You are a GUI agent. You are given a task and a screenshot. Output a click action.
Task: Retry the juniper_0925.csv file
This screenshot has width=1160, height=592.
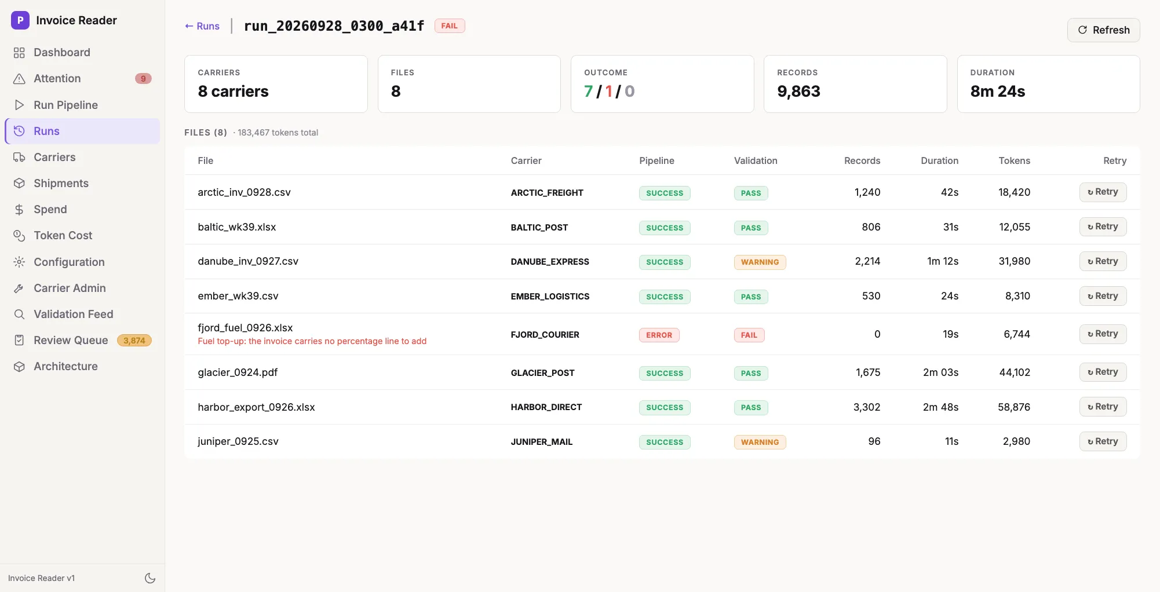(x=1103, y=442)
